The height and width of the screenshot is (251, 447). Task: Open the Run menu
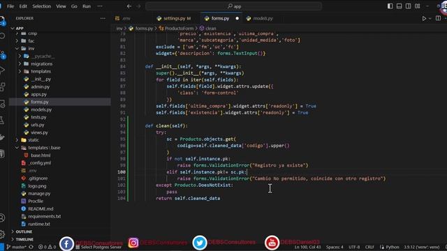click(87, 6)
